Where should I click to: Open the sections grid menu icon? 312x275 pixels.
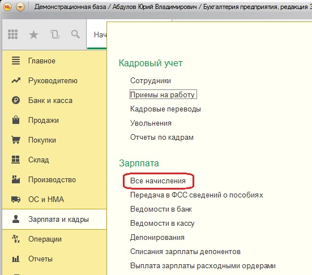(12, 35)
